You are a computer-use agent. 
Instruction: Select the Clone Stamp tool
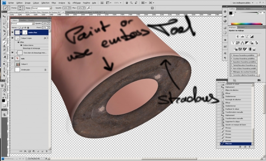tap(4, 46)
